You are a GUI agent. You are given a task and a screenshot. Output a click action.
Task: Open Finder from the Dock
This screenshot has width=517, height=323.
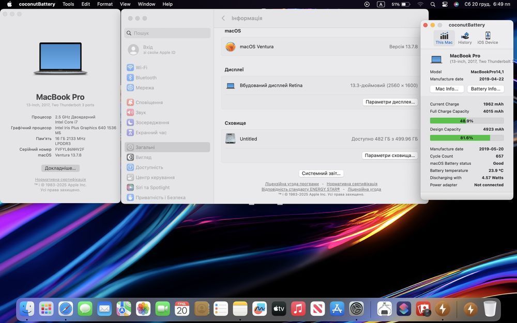pyautogui.click(x=27, y=309)
